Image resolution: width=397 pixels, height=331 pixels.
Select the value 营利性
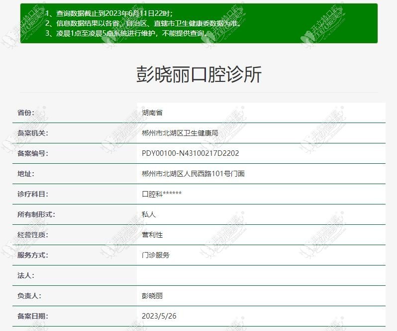(x=152, y=235)
